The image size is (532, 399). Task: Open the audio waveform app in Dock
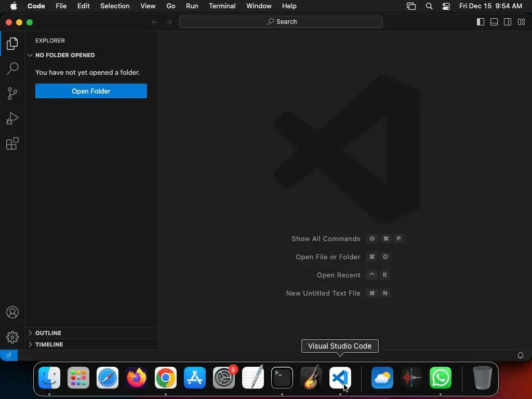[x=411, y=378]
